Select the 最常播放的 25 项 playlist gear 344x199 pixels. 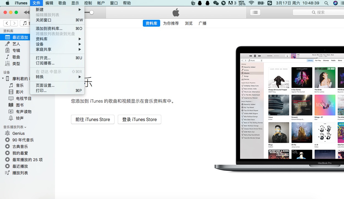click(7, 160)
